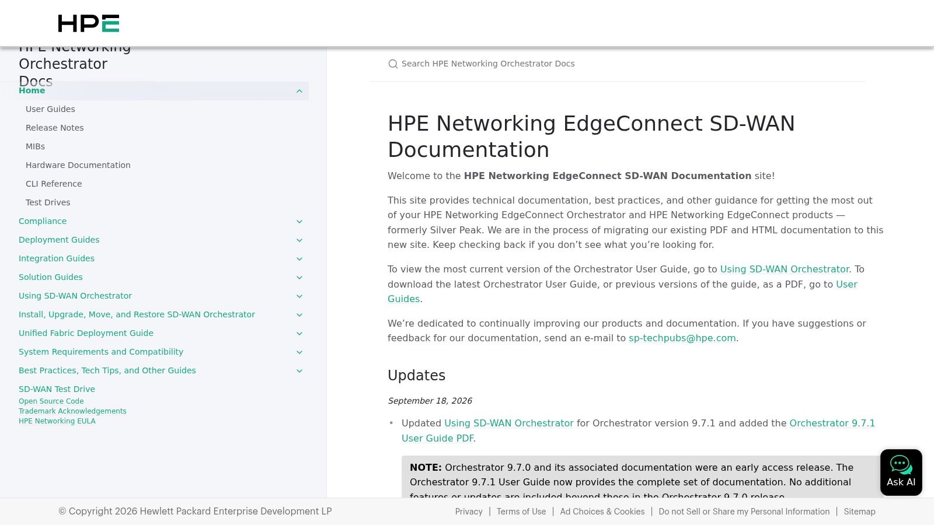Open MIBs in sidebar
This screenshot has height=525, width=934.
tap(35, 146)
